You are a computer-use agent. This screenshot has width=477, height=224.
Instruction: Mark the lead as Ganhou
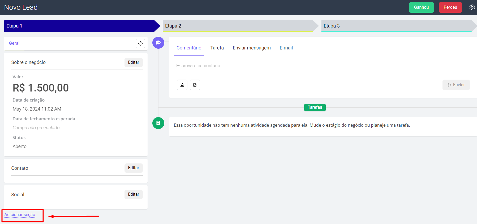pyautogui.click(x=421, y=7)
